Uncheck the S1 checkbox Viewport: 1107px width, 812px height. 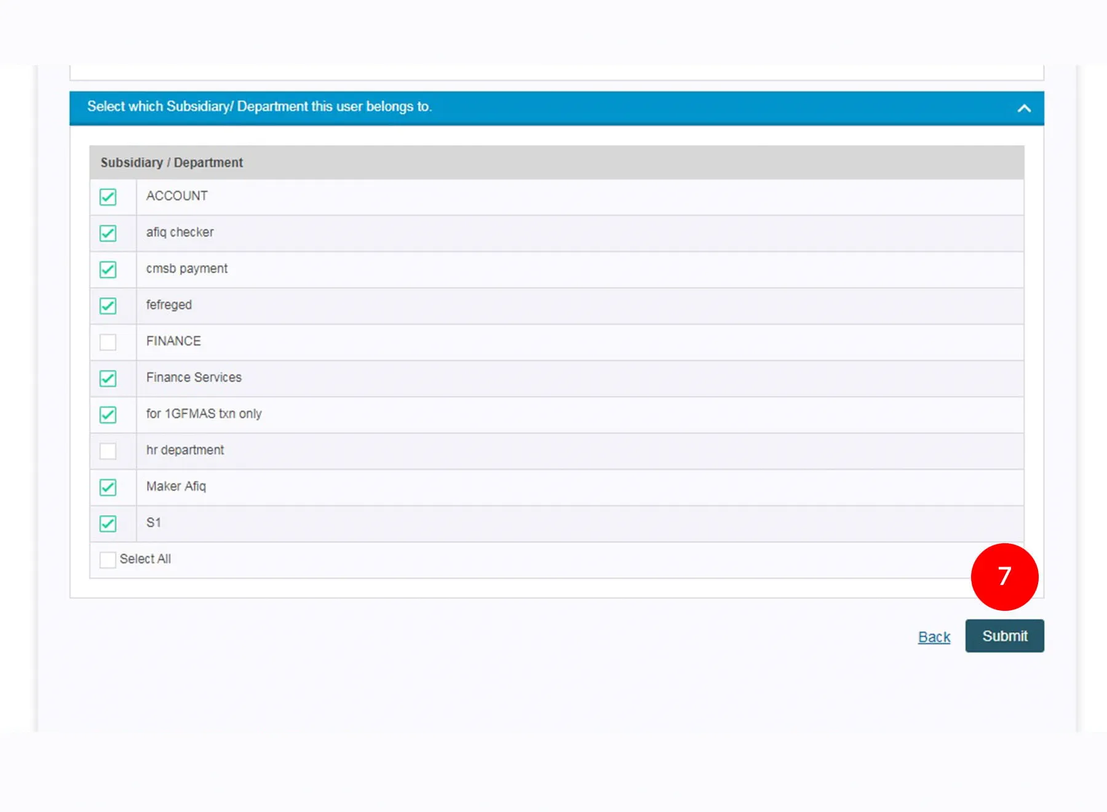(108, 523)
